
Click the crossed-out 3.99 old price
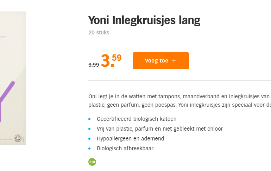click(94, 65)
